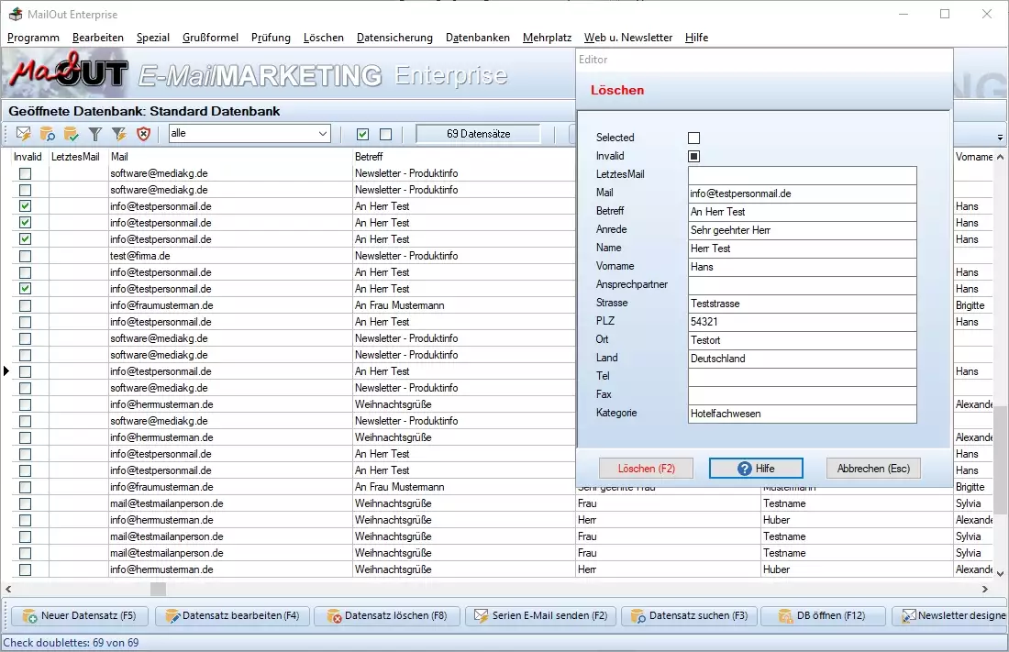Click the send mail envelope toolbar icon
1009x652 pixels.
point(24,134)
